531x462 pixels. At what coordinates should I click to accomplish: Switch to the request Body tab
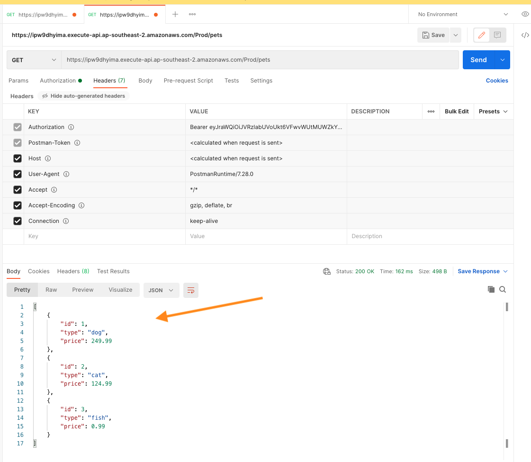pyautogui.click(x=145, y=80)
